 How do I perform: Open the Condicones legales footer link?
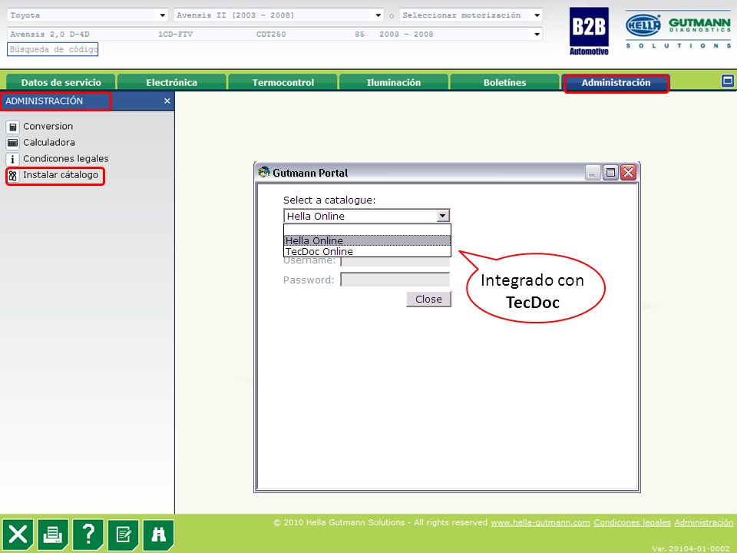point(632,522)
